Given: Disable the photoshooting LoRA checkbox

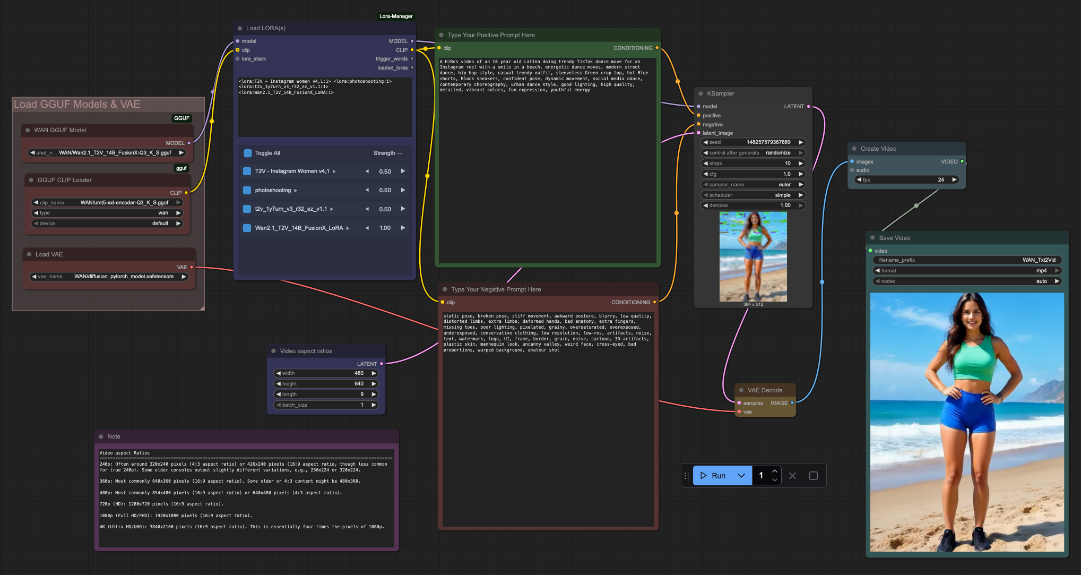Looking at the screenshot, I should 247,190.
